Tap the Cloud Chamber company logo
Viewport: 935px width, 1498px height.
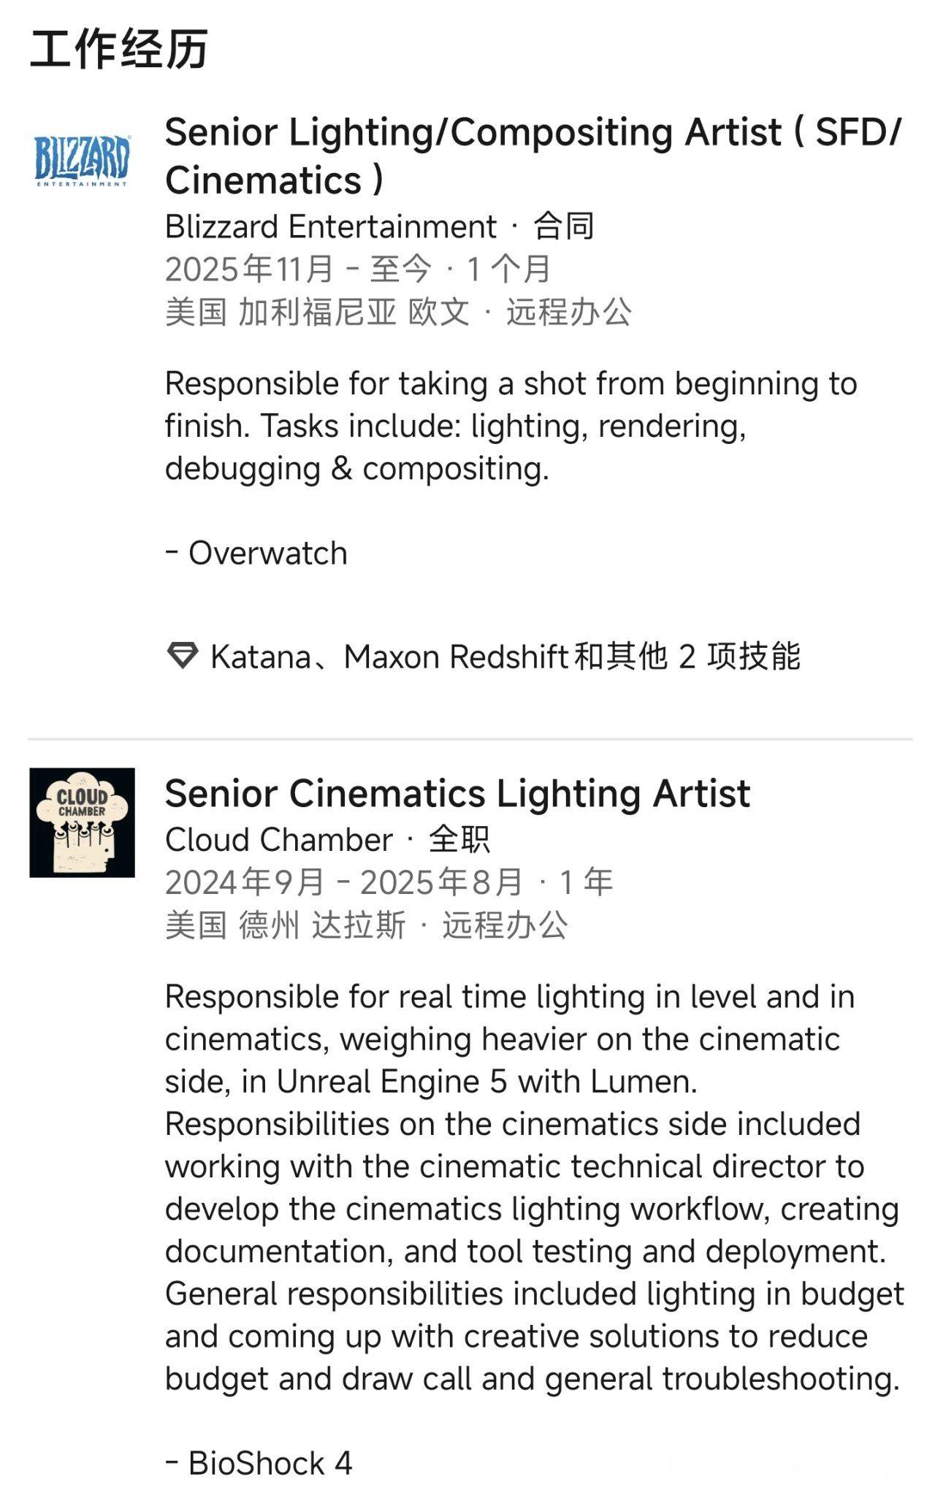tap(82, 822)
